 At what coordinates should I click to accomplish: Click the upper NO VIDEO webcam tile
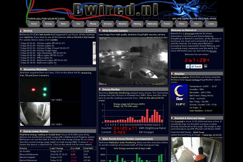[x=66, y=90]
